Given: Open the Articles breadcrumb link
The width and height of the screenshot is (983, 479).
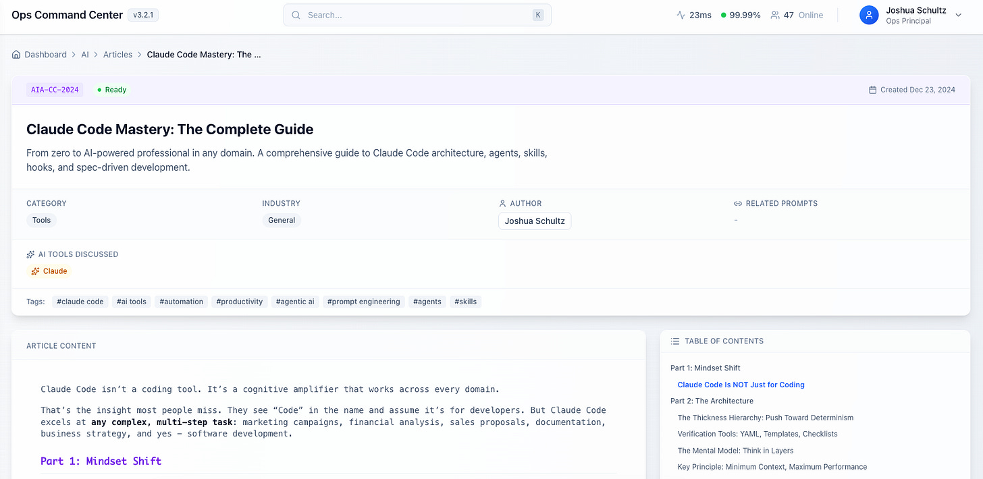Looking at the screenshot, I should click(117, 55).
